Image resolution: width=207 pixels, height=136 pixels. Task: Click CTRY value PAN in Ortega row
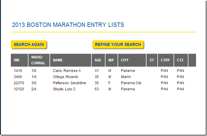(x=164, y=77)
